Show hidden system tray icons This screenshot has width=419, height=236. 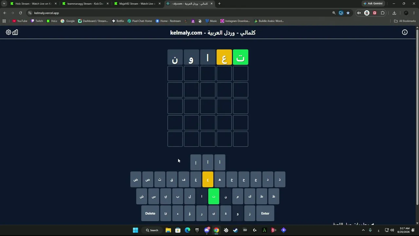click(x=363, y=230)
